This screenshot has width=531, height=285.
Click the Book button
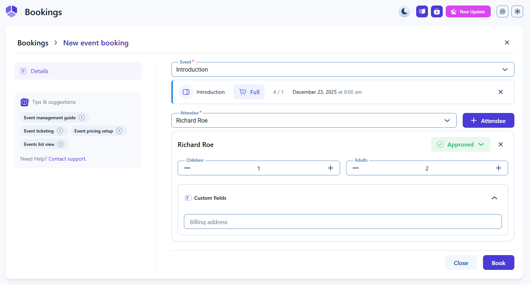pos(499,262)
